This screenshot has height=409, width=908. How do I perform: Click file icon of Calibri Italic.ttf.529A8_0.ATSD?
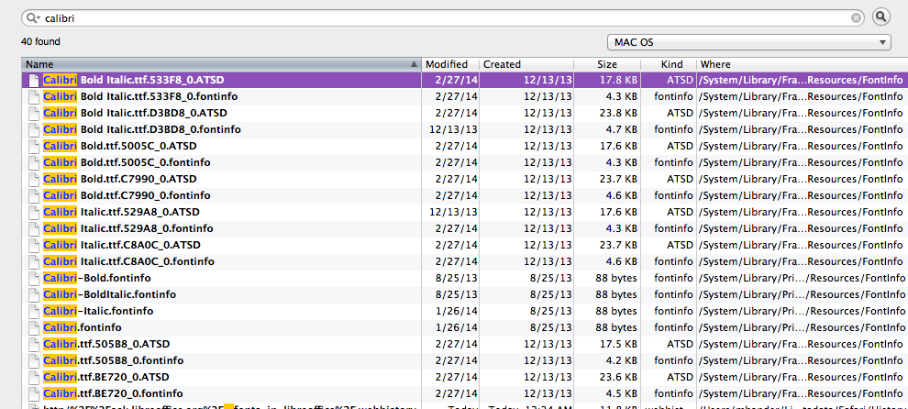[x=34, y=212]
